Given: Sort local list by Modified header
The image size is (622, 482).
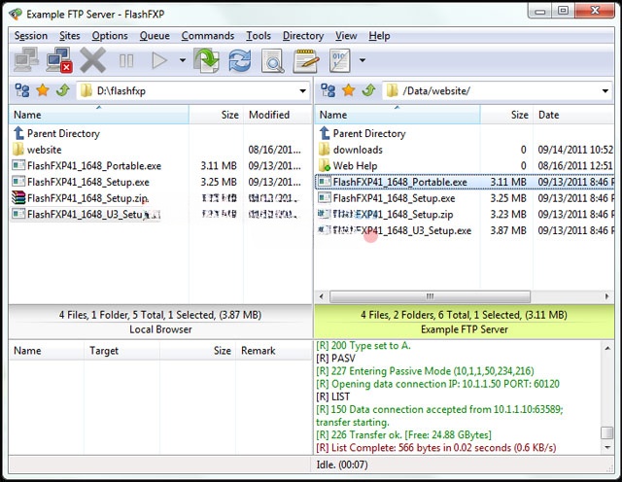Looking at the screenshot, I should [x=278, y=115].
